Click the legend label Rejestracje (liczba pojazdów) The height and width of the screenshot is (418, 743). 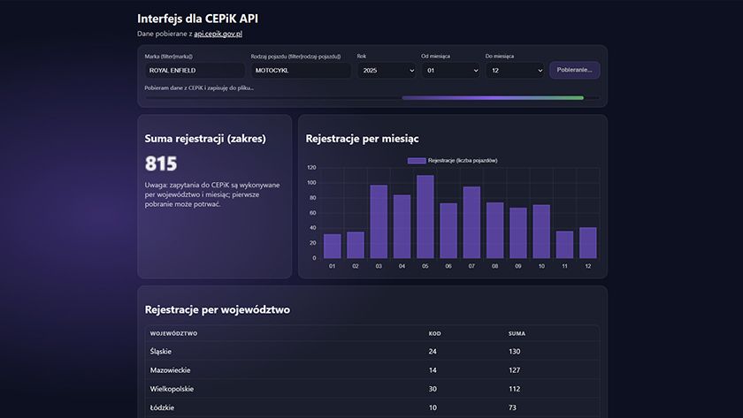pyautogui.click(x=463, y=161)
